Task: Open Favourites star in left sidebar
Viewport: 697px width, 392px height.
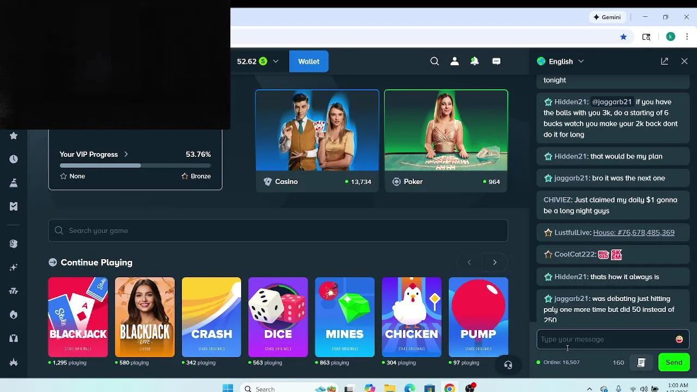Action: coord(14,136)
